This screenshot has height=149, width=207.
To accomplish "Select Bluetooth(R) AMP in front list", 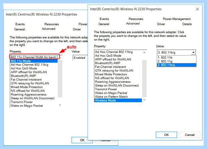I will point(118,63).
